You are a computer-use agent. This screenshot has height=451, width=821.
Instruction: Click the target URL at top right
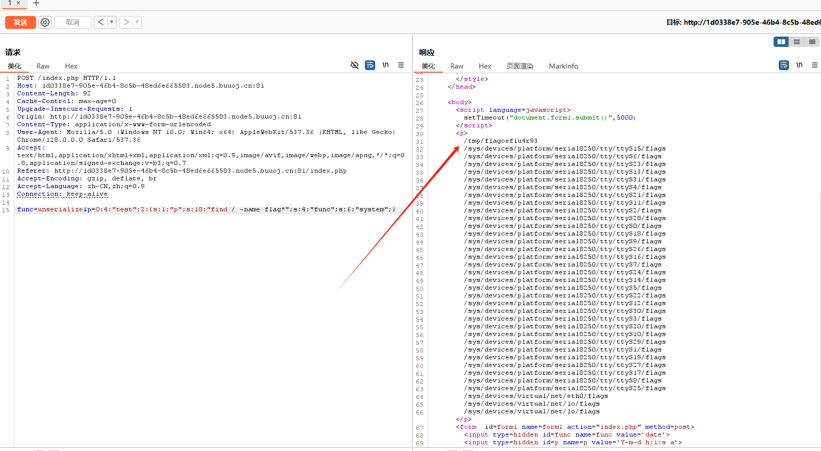click(752, 22)
